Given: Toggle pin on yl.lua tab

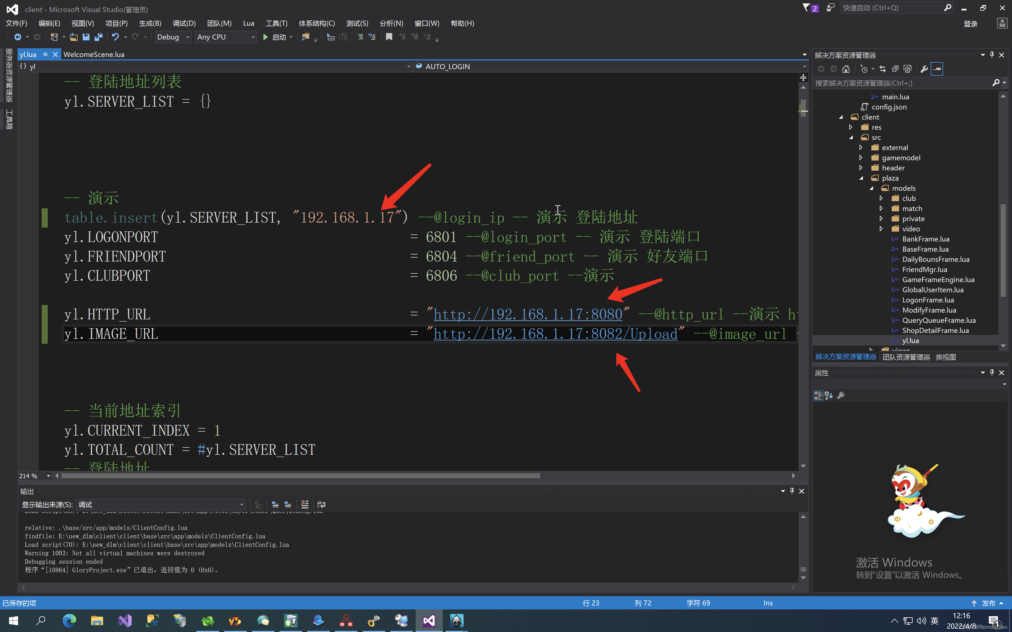Looking at the screenshot, I should [45, 54].
